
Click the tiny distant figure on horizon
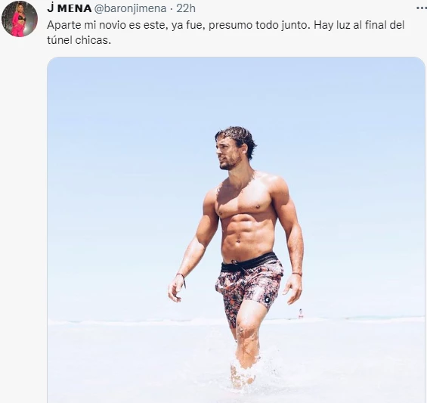pos(301,314)
